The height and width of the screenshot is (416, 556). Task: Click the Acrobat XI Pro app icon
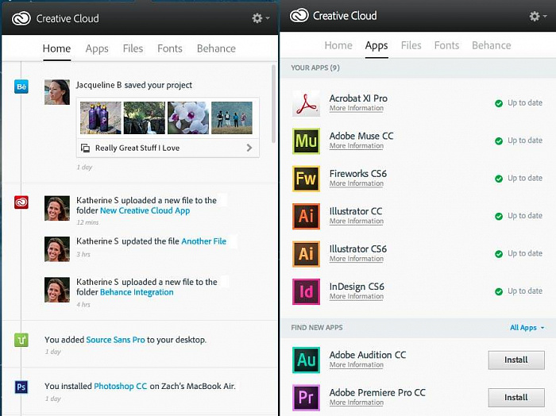(306, 103)
